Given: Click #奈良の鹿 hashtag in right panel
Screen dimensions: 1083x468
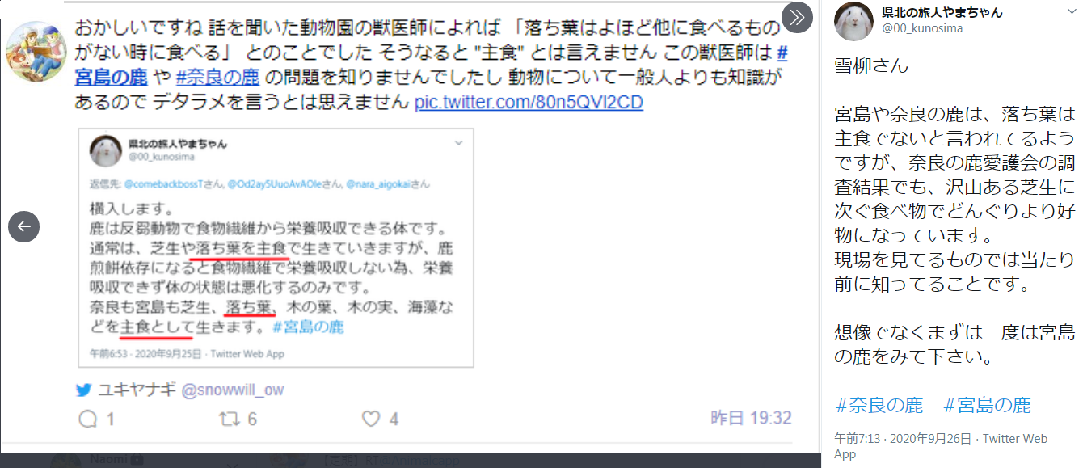Looking at the screenshot, I should coord(879,405).
